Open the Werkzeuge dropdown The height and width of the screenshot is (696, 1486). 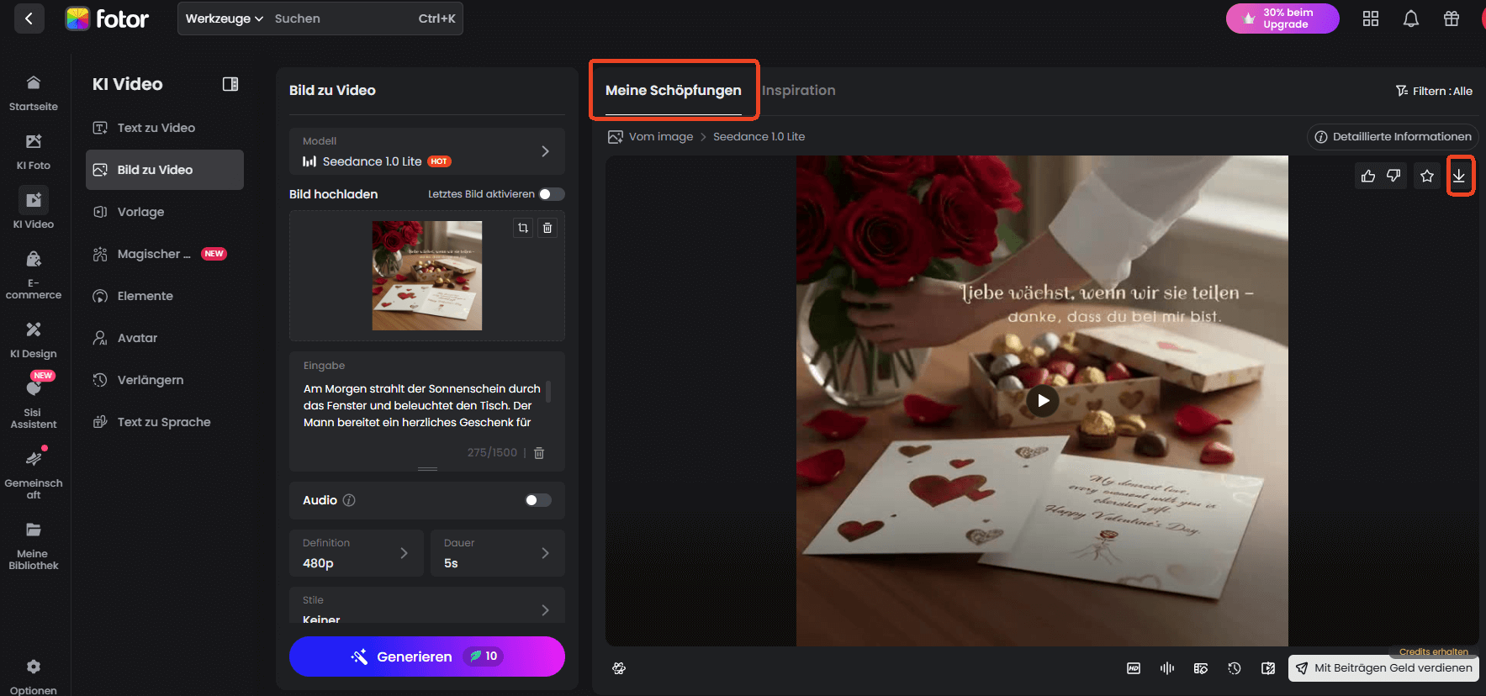coord(224,18)
